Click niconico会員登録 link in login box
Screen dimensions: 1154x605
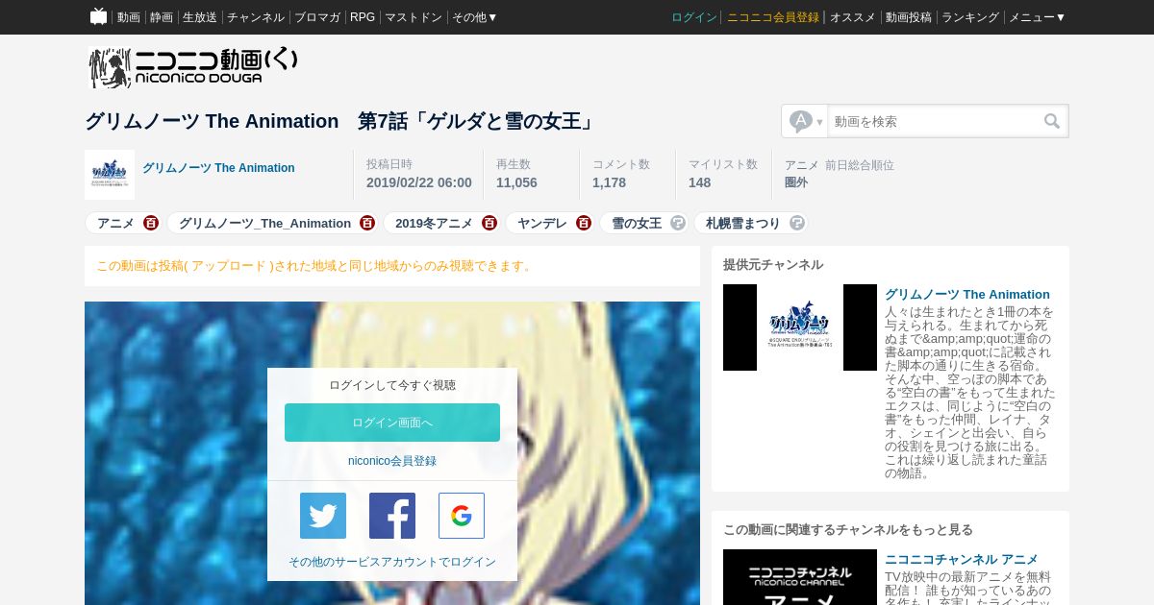coord(392,461)
